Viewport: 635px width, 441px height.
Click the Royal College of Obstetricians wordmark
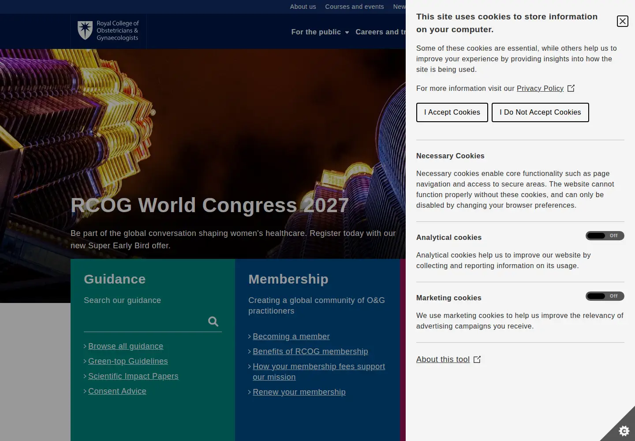[x=118, y=30]
